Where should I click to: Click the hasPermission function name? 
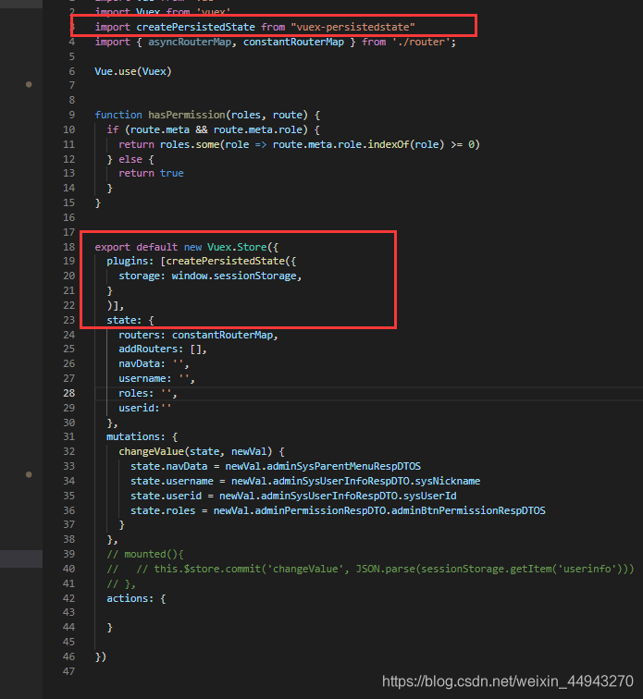[187, 115]
